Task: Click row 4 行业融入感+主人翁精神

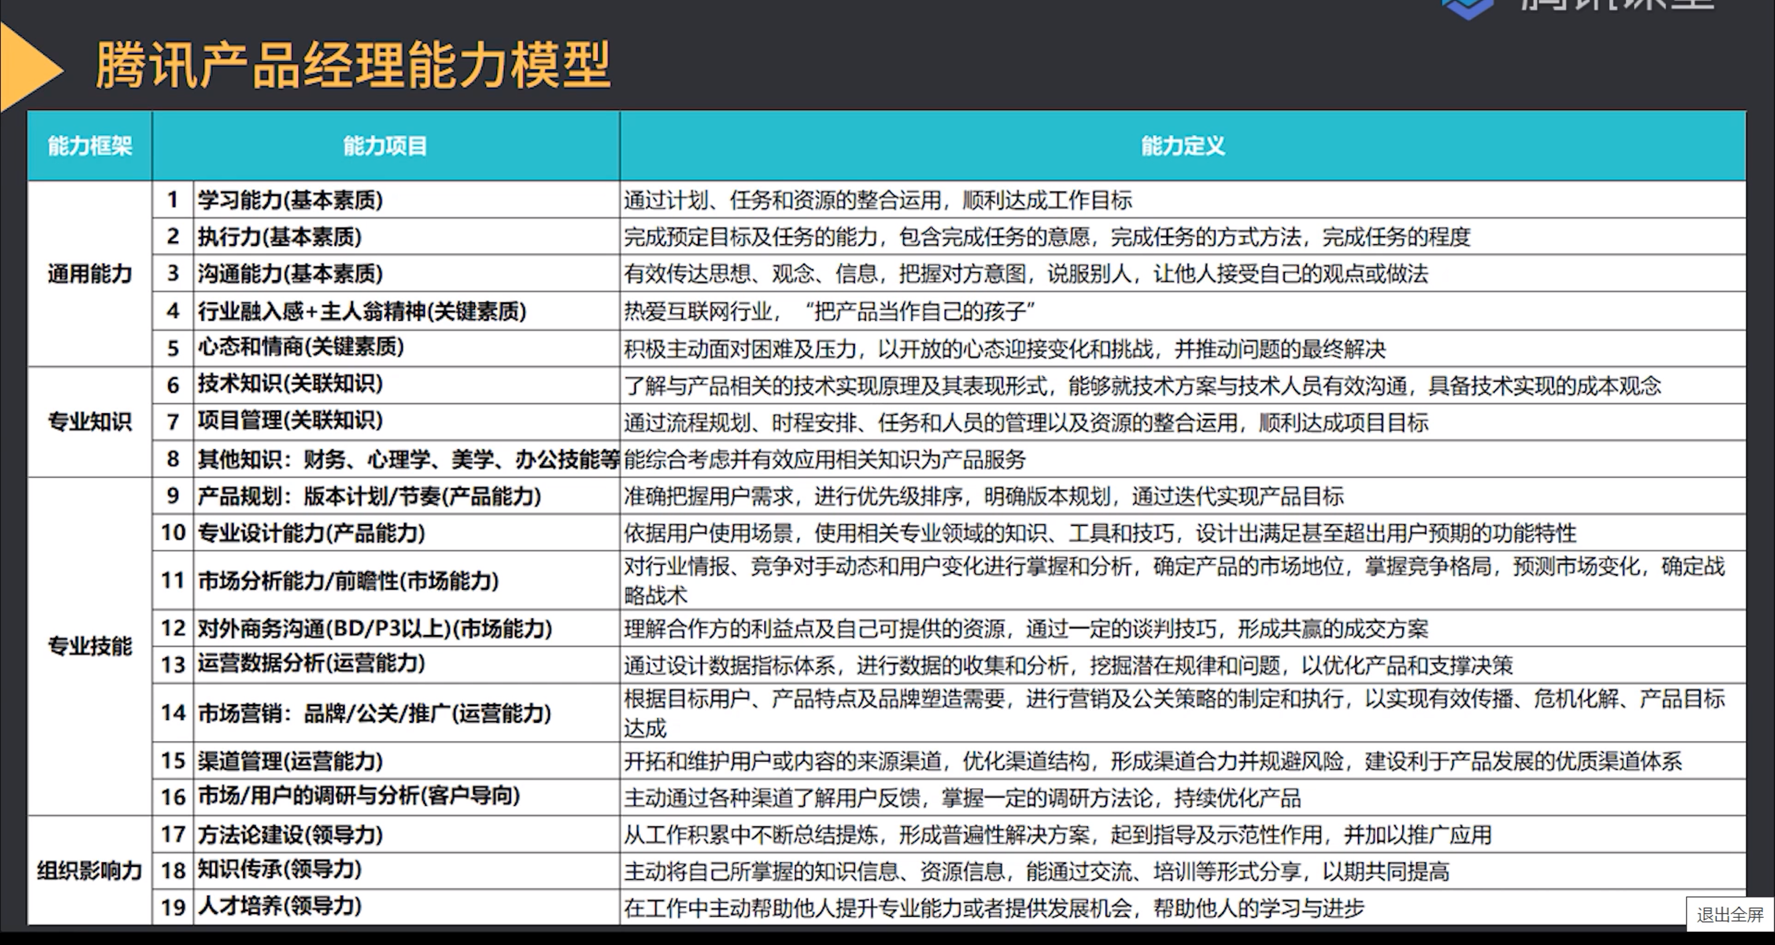Action: pyautogui.click(x=362, y=311)
